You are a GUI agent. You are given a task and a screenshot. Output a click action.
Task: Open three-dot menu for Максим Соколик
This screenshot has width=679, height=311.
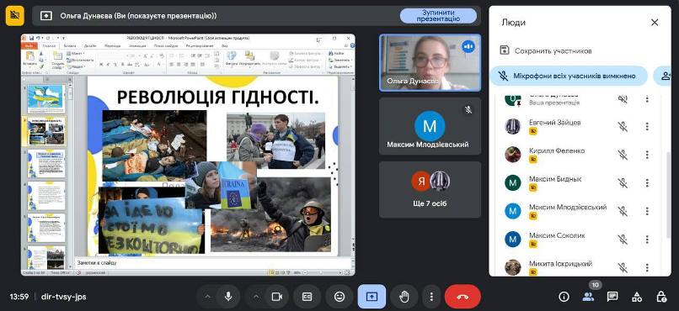(647, 240)
